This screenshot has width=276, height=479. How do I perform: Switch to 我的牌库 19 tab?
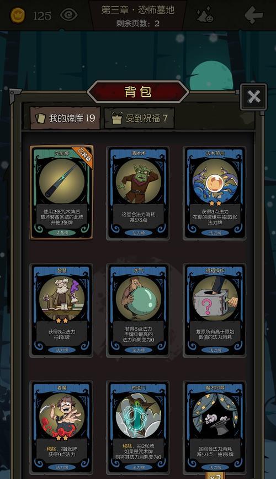(65, 118)
